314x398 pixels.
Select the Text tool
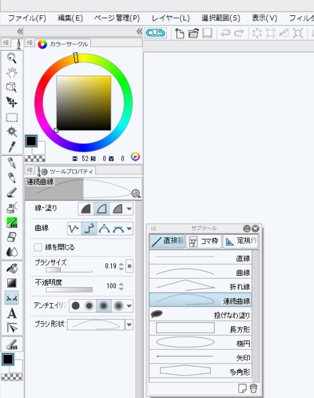click(x=12, y=313)
